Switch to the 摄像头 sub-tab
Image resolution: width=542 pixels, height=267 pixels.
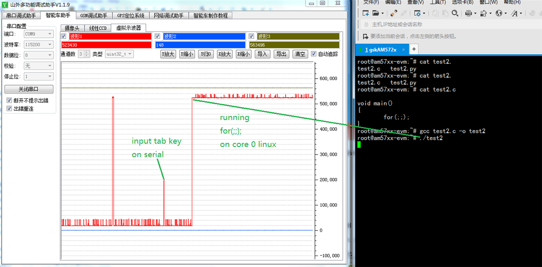[72, 28]
